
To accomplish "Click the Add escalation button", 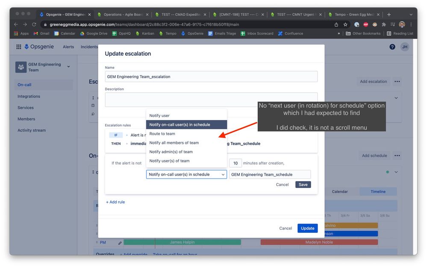I will (x=373, y=81).
